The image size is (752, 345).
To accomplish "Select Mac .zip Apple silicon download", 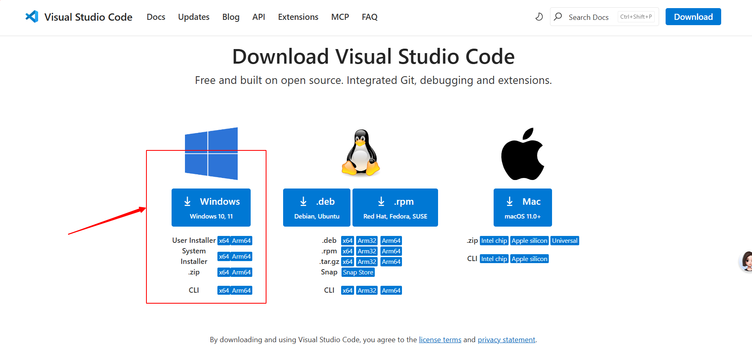I will (x=529, y=241).
